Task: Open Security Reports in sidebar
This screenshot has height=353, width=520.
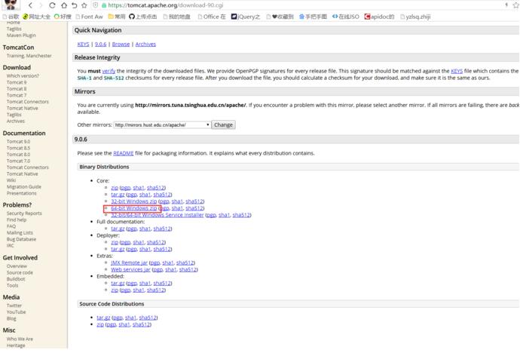Action: 24,213
